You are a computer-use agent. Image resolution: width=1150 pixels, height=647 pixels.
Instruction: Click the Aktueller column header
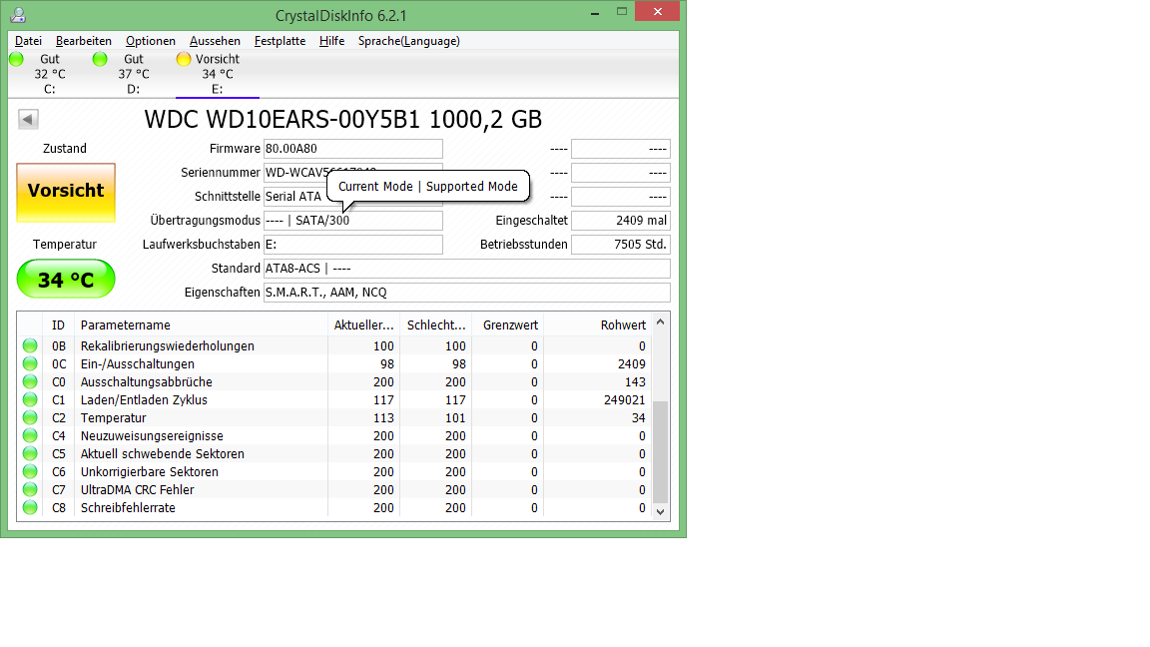(x=363, y=324)
